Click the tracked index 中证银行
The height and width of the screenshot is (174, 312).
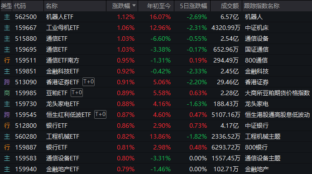(x=257, y=126)
